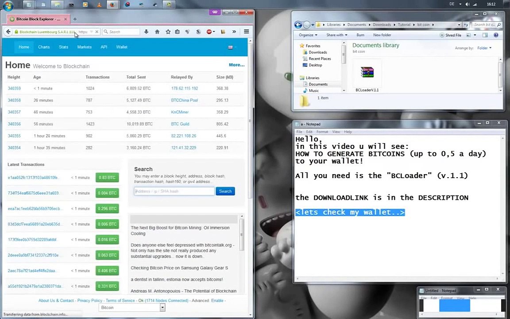
Task: Stop loading with the X in address bar
Action: pyautogui.click(x=97, y=32)
